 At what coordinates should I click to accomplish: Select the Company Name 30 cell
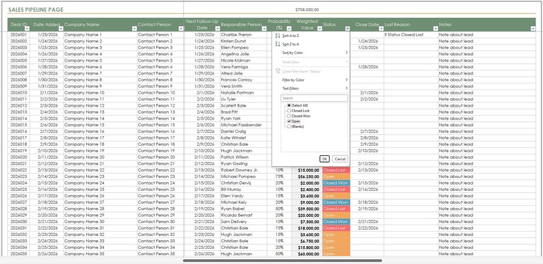tap(101, 222)
